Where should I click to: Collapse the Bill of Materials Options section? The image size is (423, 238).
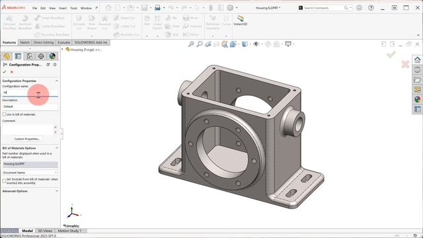point(57,148)
